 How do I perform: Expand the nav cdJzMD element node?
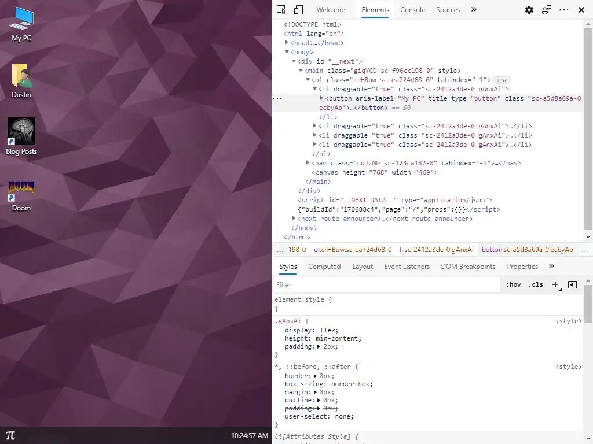coord(308,162)
